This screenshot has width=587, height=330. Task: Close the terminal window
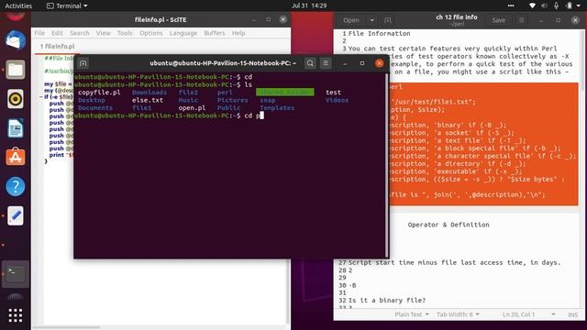point(379,63)
